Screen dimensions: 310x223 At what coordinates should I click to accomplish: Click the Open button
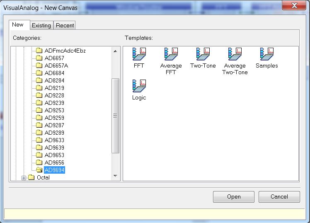coord(234,197)
